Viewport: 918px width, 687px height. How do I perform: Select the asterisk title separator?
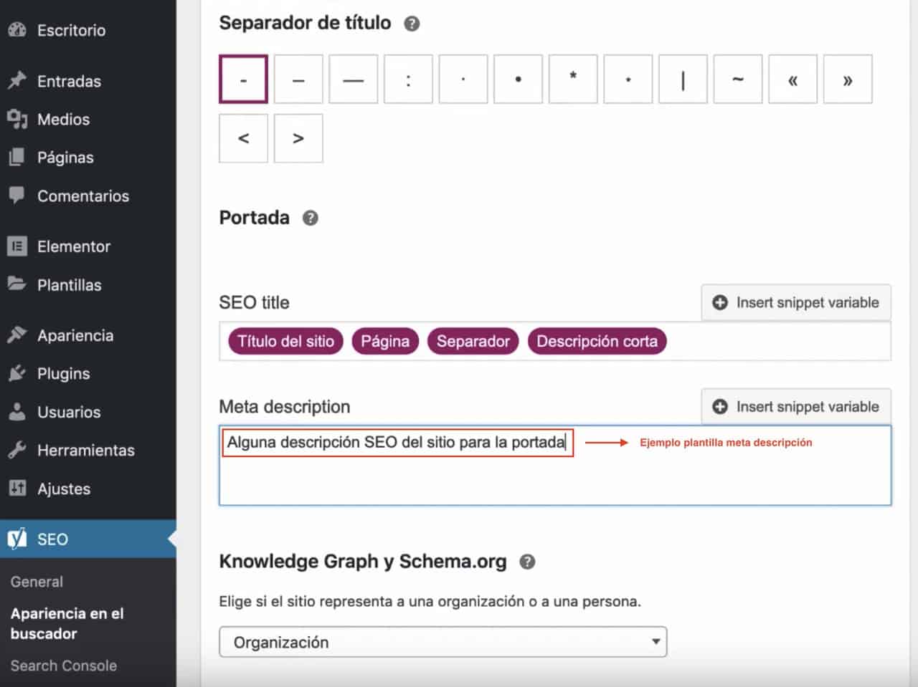pyautogui.click(x=573, y=80)
